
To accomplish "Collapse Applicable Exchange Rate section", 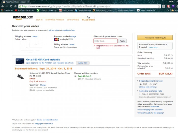I will pyautogui.click(x=138, y=91).
